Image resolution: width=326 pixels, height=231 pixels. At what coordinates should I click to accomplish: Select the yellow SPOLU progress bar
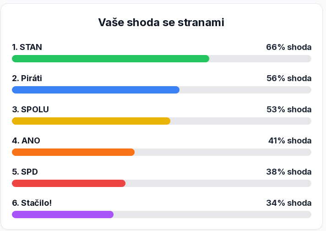pyautogui.click(x=91, y=121)
